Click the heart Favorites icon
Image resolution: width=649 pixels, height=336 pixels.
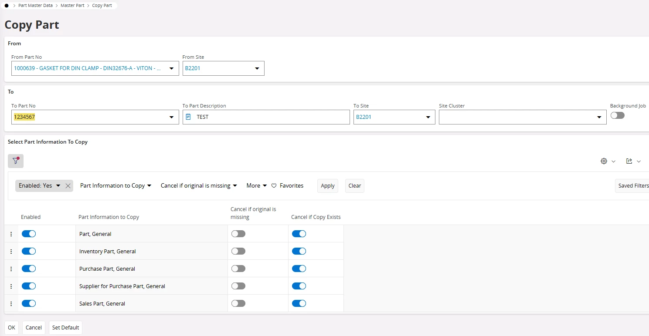(274, 186)
